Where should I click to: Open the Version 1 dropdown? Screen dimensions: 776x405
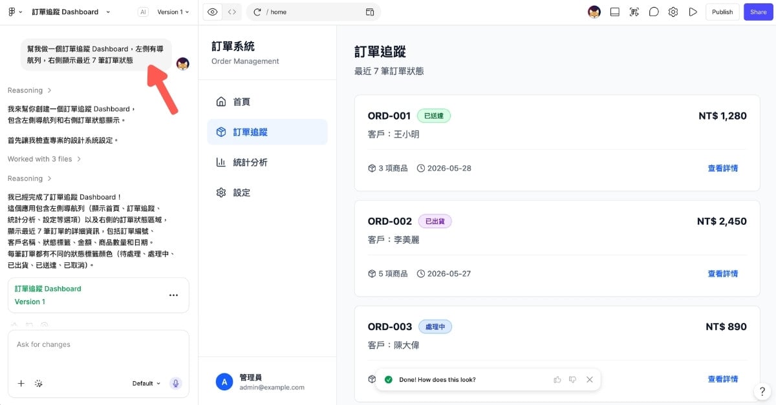point(174,12)
